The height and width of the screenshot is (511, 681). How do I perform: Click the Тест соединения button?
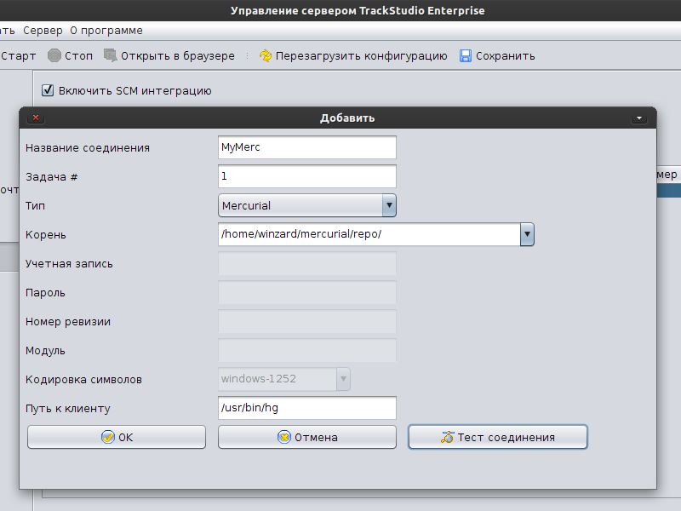(x=498, y=437)
